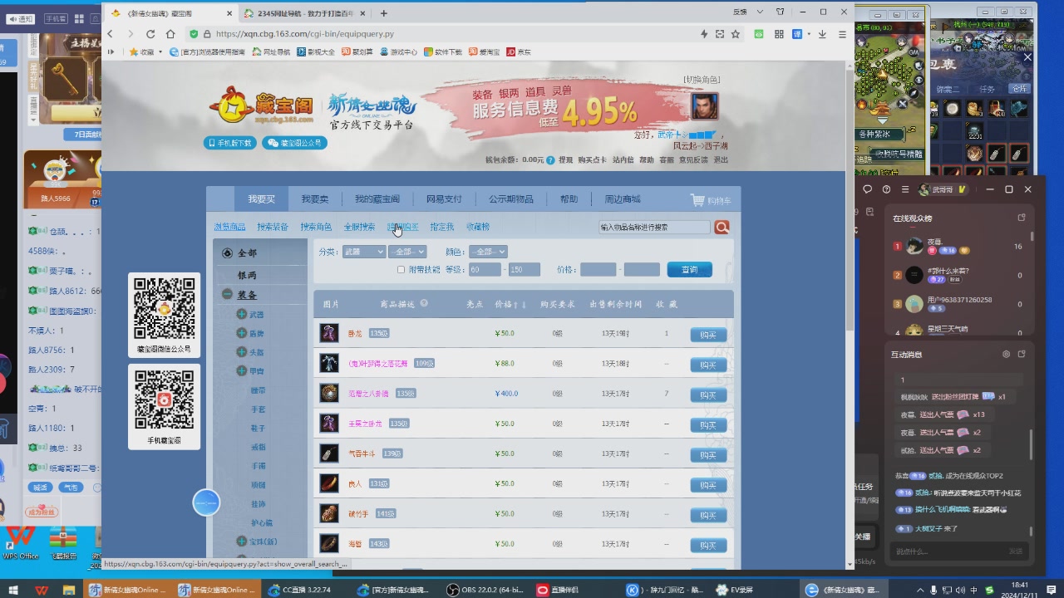
Task: Bookmark page with the star icon
Action: point(736,34)
